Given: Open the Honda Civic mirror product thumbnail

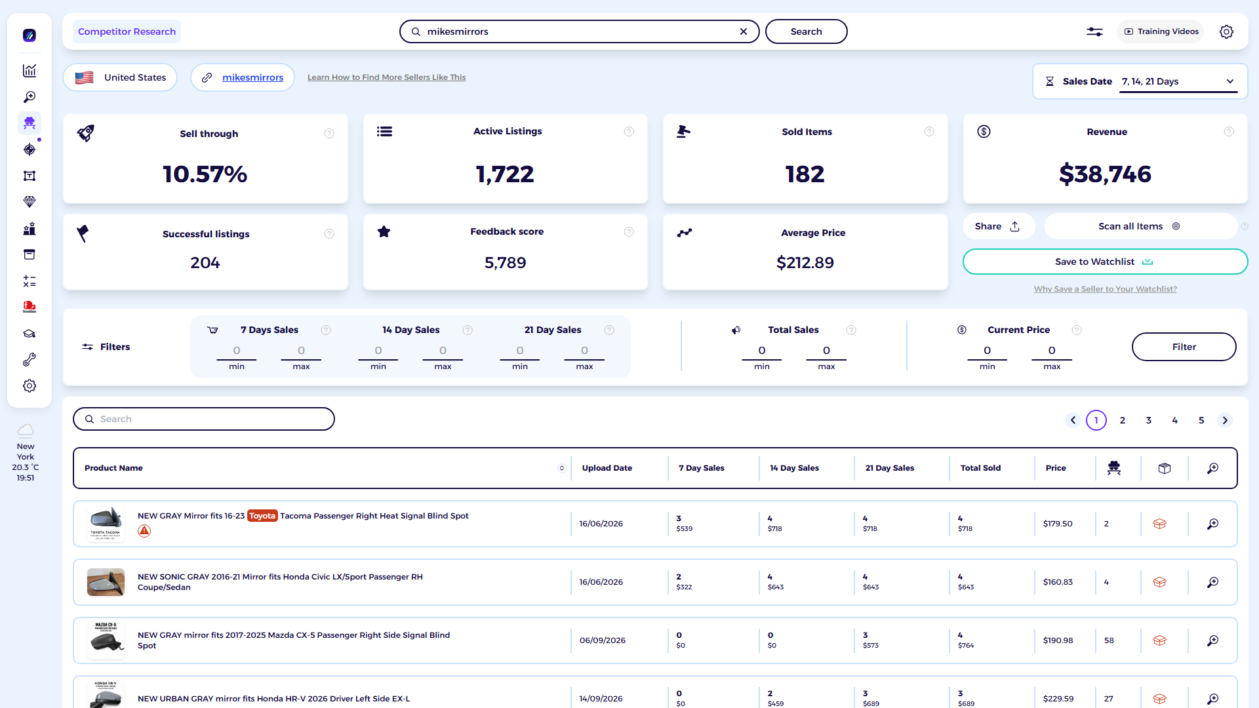Looking at the screenshot, I should click(106, 582).
